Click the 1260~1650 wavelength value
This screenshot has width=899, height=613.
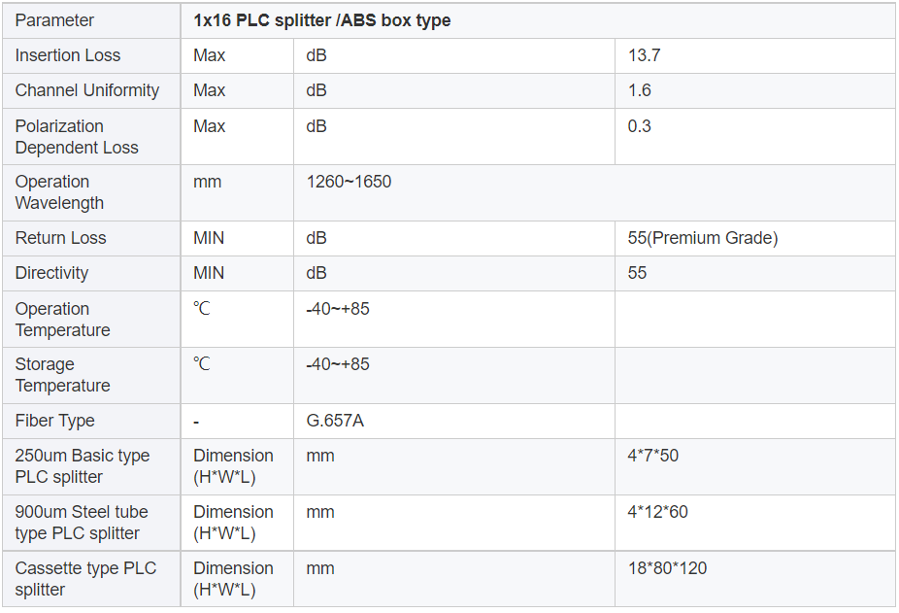(x=349, y=182)
